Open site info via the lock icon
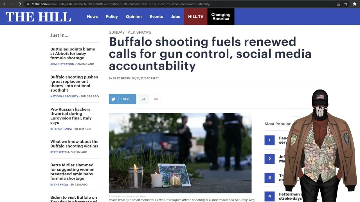The width and height of the screenshot is (360, 202). tap(28, 4)
